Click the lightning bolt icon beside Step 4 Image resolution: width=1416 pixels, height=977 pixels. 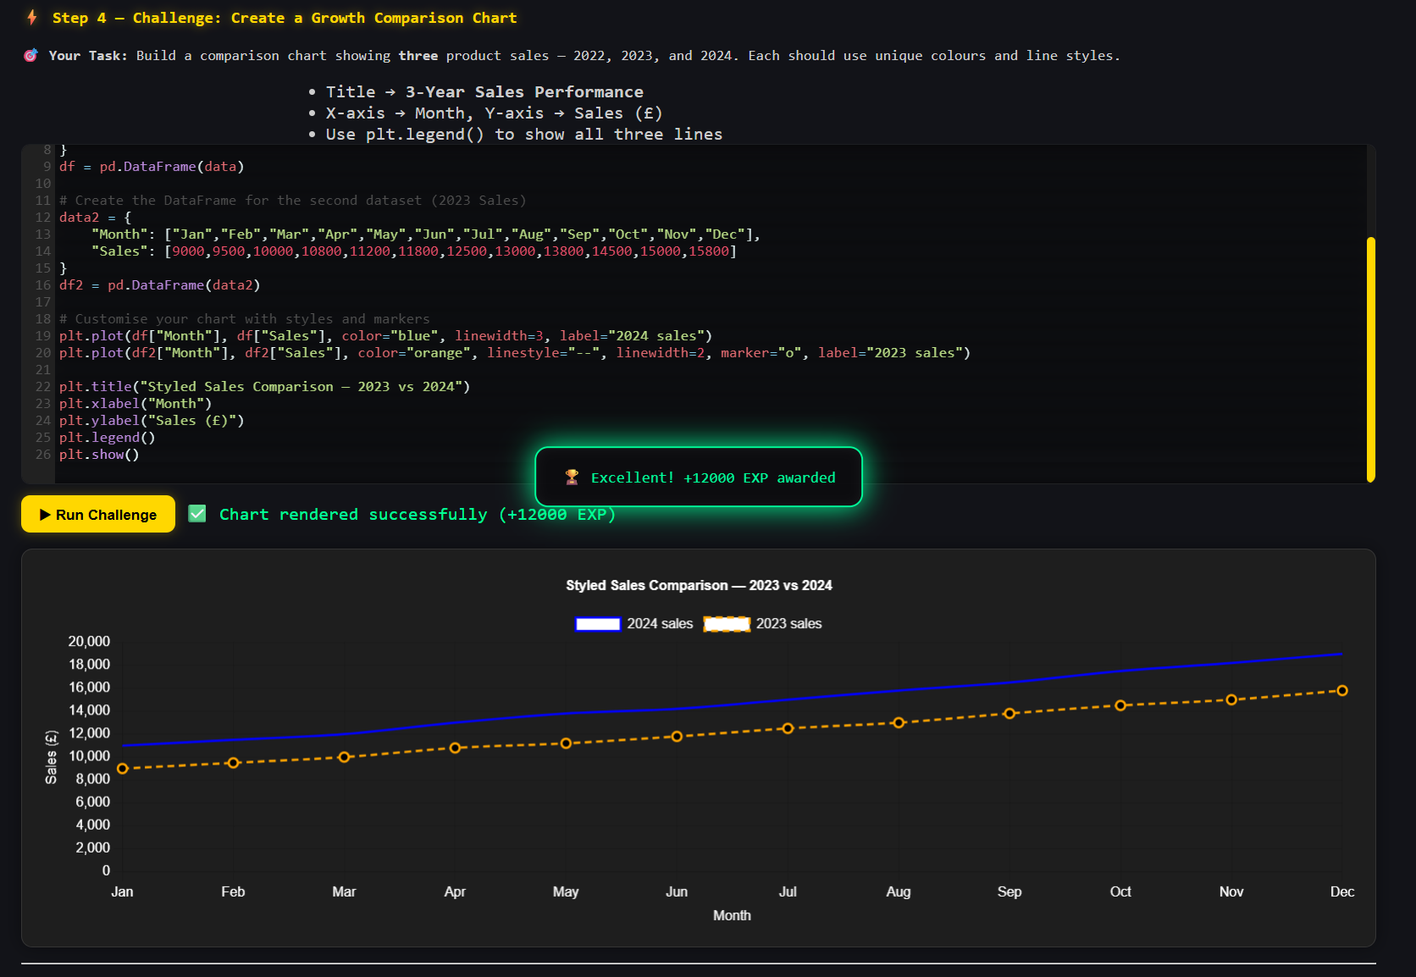(x=32, y=18)
